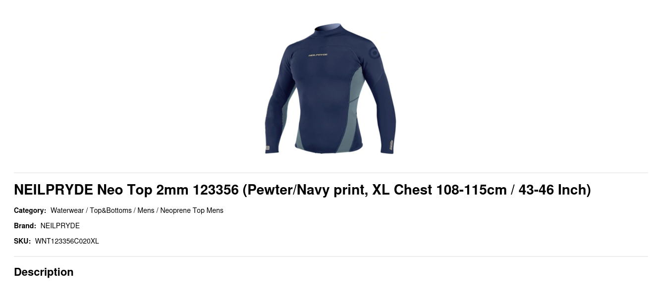Open the navy wetsuit top product image
Image resolution: width=658 pixels, height=301 pixels.
point(330,89)
